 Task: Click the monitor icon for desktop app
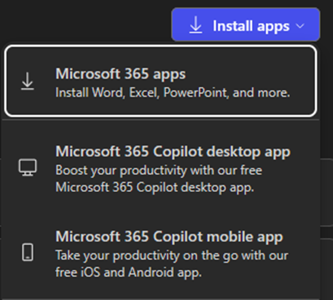pos(28,167)
